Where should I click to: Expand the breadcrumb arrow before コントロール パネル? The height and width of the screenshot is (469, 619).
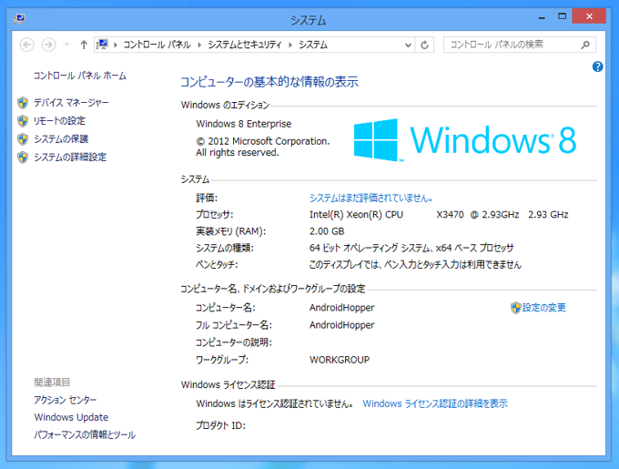tap(116, 45)
